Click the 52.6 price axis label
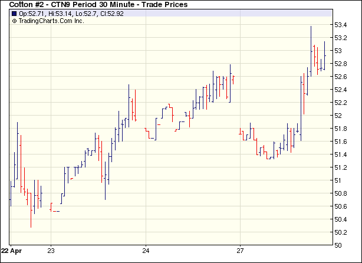 (x=341, y=77)
